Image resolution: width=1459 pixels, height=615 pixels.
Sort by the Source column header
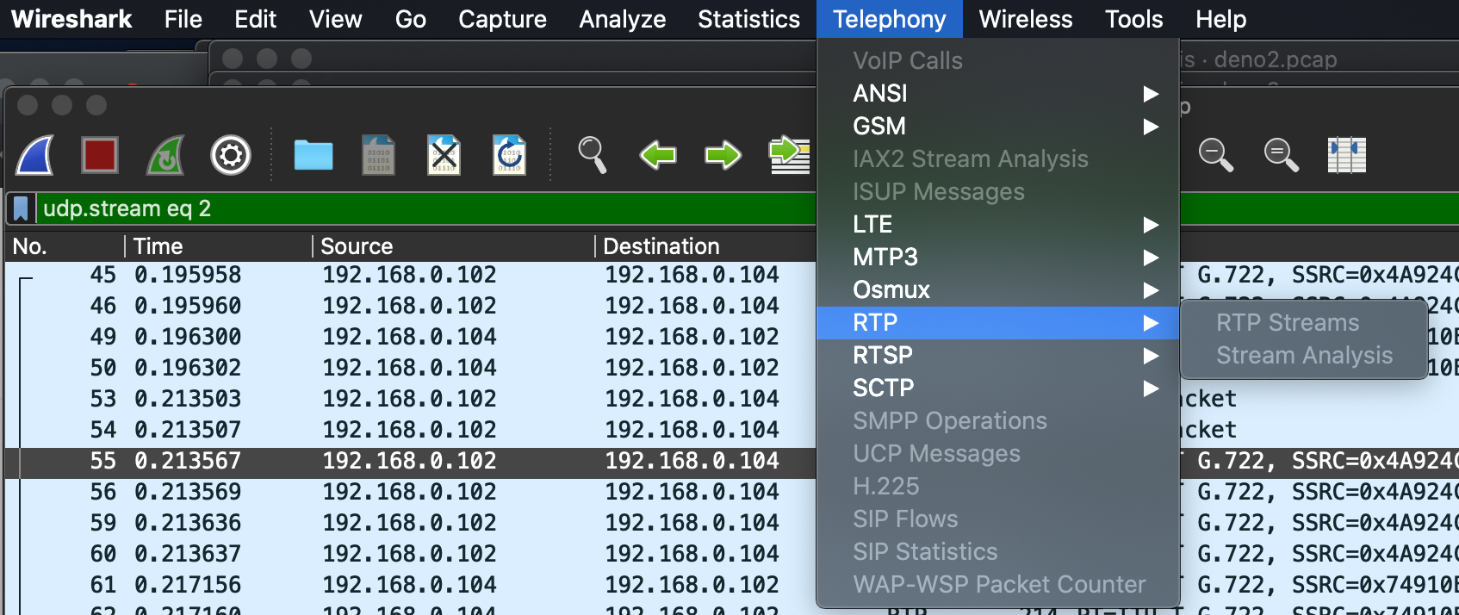(x=454, y=246)
